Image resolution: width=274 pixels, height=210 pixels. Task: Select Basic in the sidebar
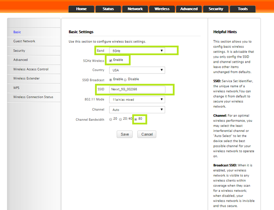(x=33, y=32)
